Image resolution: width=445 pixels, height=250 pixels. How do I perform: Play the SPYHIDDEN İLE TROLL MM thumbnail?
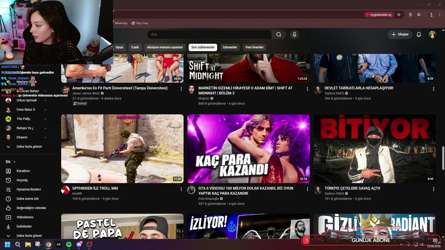(122, 149)
